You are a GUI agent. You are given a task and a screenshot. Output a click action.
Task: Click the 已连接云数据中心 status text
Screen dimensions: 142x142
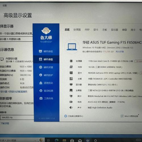76,116
